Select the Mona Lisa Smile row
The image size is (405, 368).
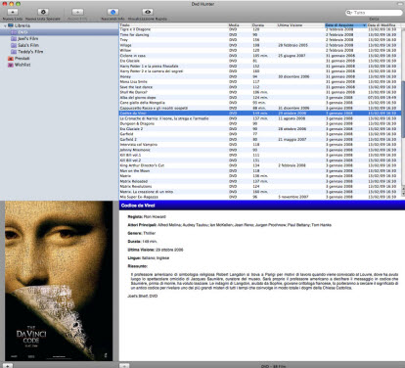260,81
